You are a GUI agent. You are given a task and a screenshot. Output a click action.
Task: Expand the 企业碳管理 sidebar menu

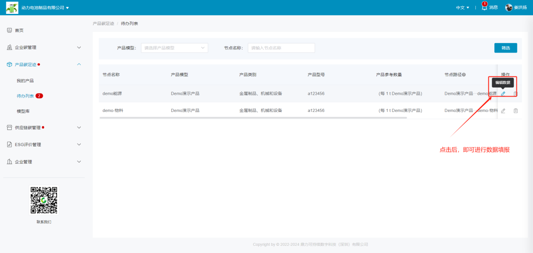point(44,48)
